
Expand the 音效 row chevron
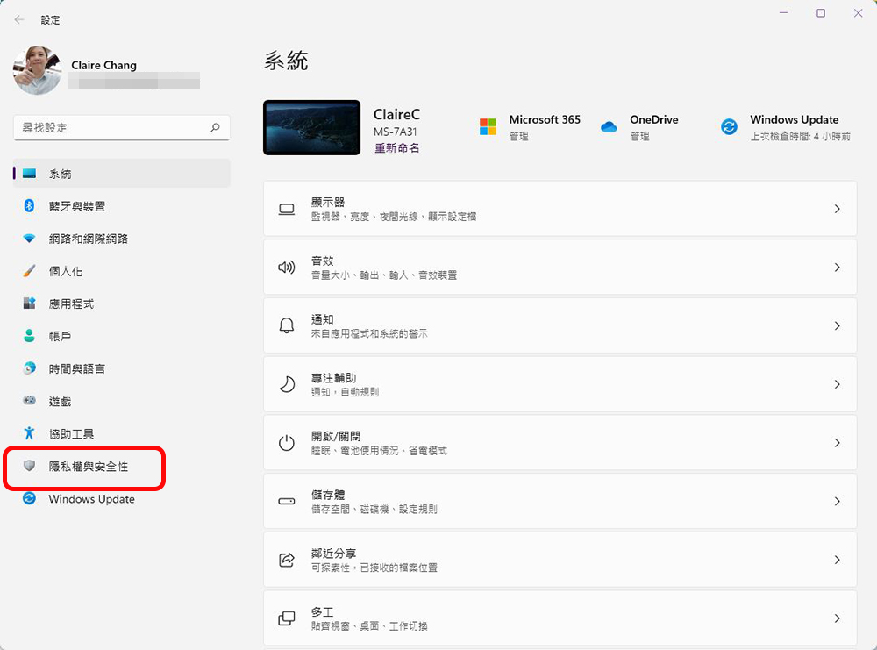[x=837, y=268]
